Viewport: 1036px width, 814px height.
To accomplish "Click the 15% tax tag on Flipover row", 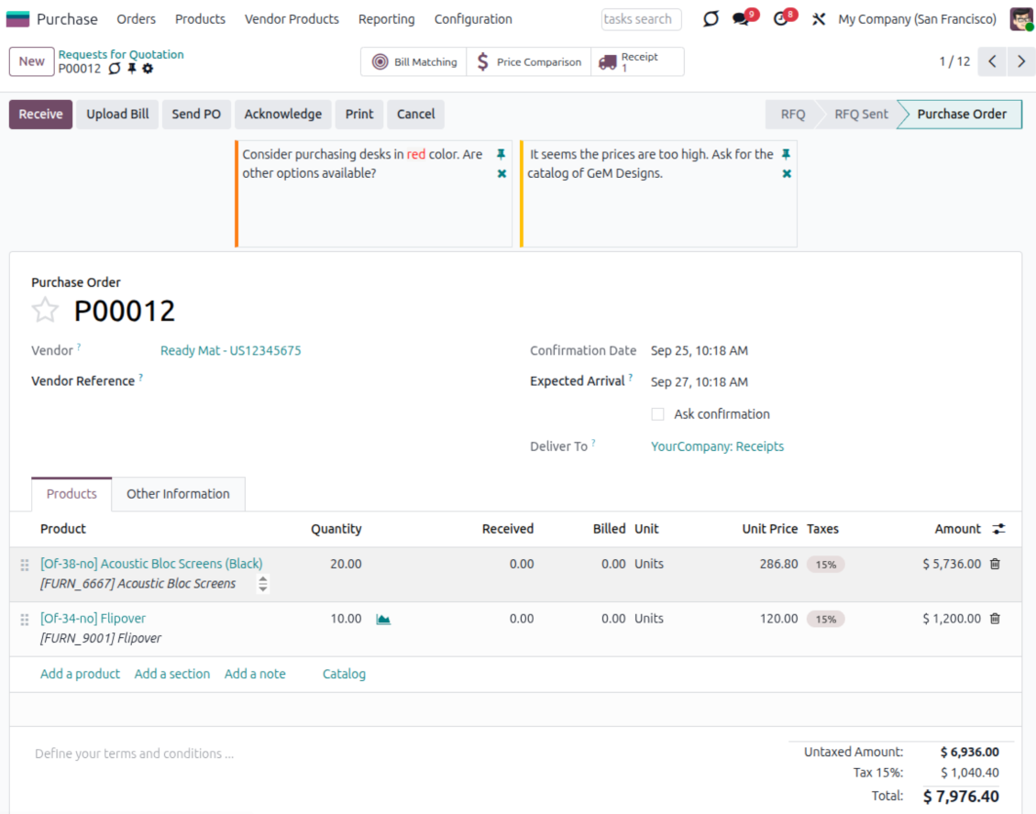I will click(x=825, y=620).
